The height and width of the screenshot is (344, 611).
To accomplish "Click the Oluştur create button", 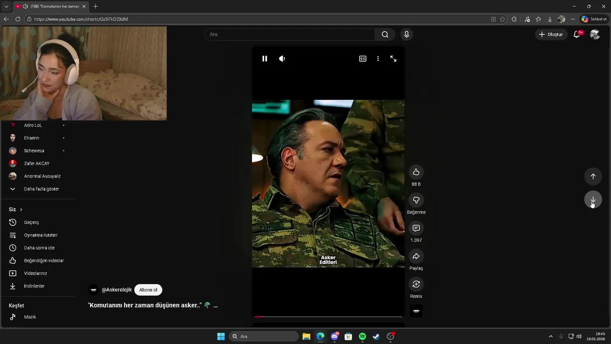I will 551,34.
